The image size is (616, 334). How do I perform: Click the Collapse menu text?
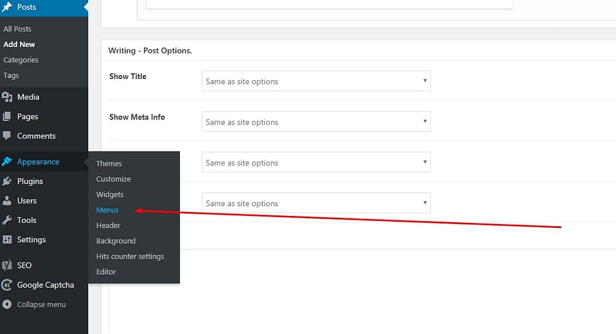pyautogui.click(x=41, y=304)
